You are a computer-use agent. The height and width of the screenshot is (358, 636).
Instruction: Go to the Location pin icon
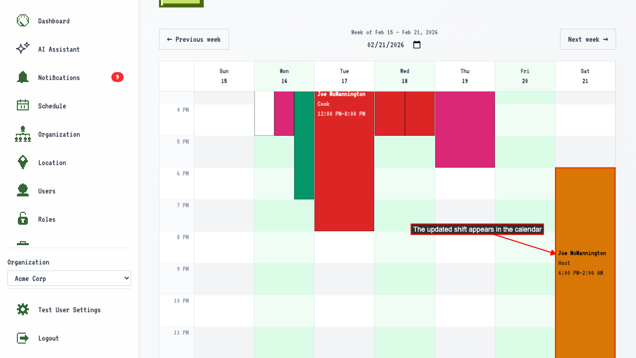(x=23, y=163)
